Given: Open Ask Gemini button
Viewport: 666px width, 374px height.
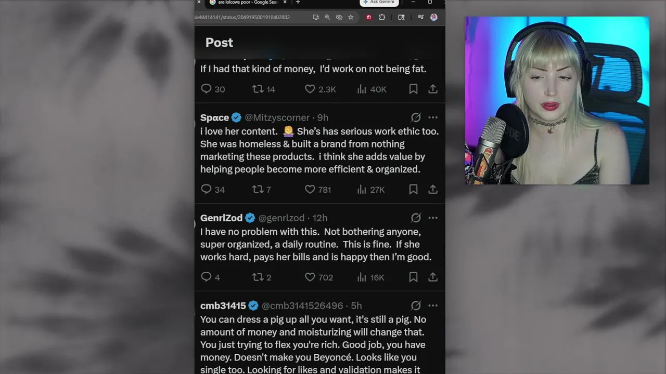Looking at the screenshot, I should coord(379,2).
